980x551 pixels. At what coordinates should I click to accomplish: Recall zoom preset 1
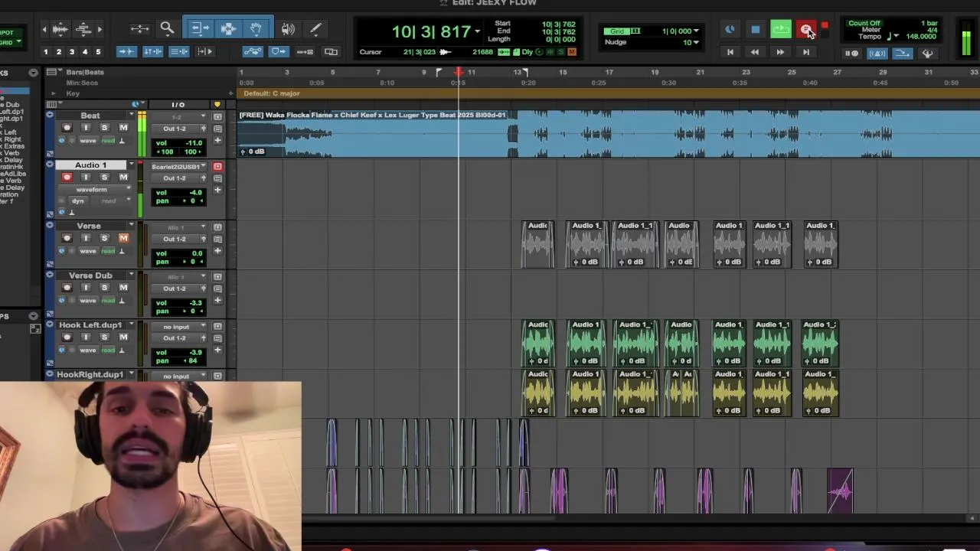point(46,52)
